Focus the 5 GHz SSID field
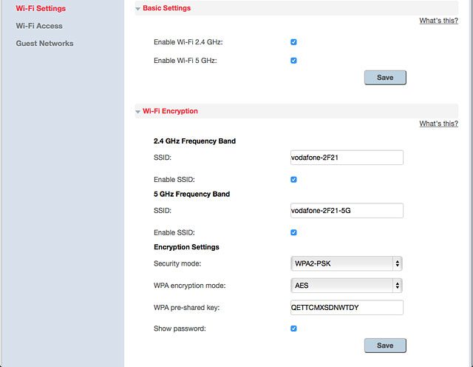The height and width of the screenshot is (367, 473). tap(347, 210)
